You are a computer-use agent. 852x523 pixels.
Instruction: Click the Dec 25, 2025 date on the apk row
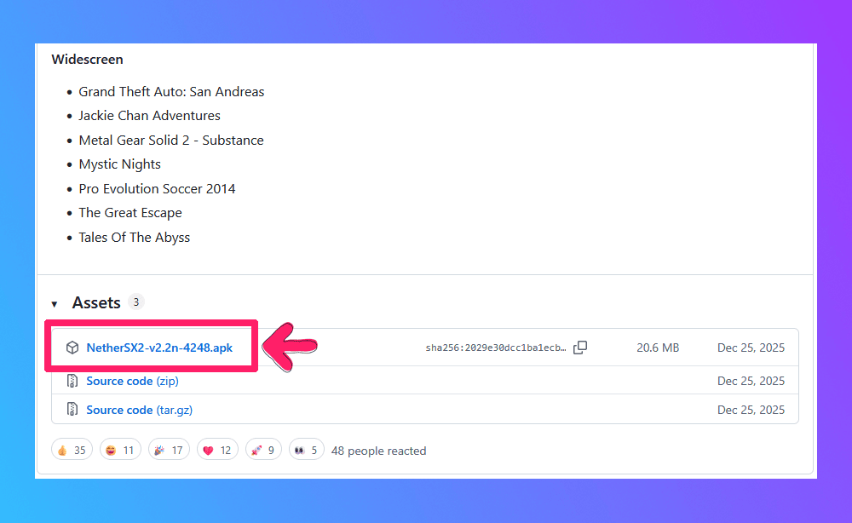pyautogui.click(x=751, y=348)
